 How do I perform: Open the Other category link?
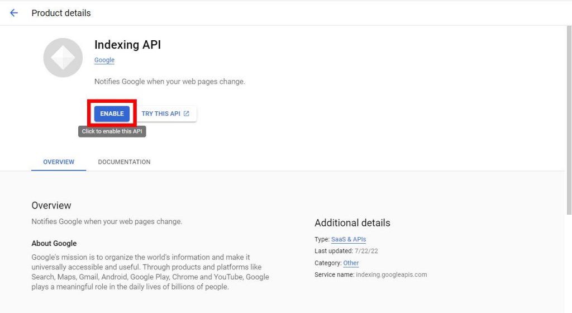point(351,263)
